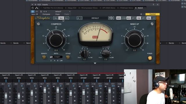Image resolution: width=186 pixels, height=104 pixels.
Task: Toggle the yellow POWER lamp switch
Action: coord(150,58)
